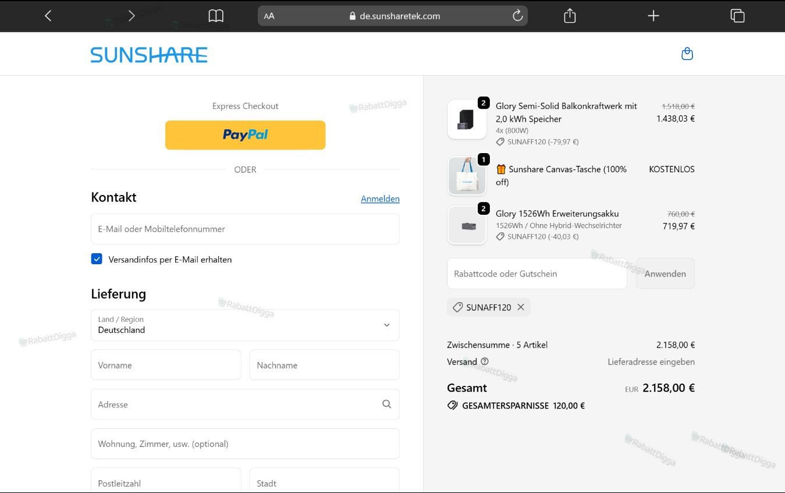Click the Anmelden login link

click(380, 198)
